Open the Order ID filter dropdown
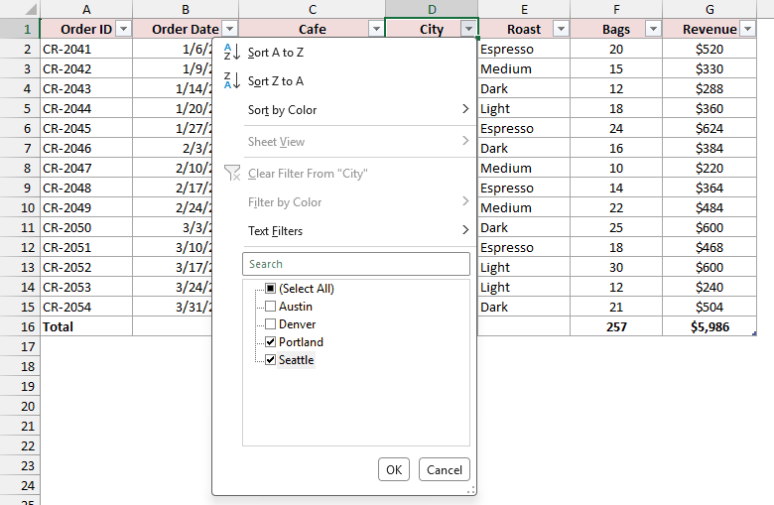The image size is (774, 505). point(123,29)
